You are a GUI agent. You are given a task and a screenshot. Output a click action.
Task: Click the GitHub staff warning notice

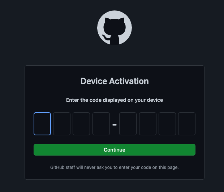[115, 167]
